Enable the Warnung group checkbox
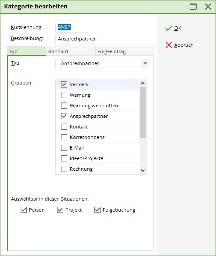 [x=64, y=95]
